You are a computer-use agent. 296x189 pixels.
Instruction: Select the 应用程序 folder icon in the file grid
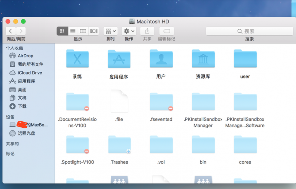click(119, 59)
